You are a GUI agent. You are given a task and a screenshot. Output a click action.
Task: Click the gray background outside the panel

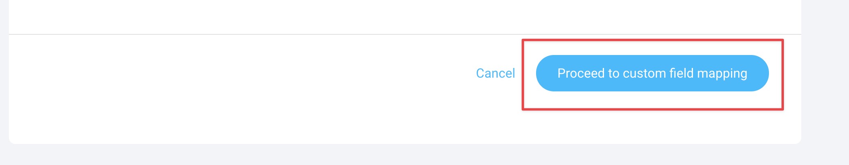825,81
